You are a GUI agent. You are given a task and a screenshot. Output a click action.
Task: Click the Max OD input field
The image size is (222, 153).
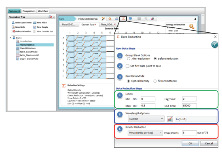click(148, 106)
